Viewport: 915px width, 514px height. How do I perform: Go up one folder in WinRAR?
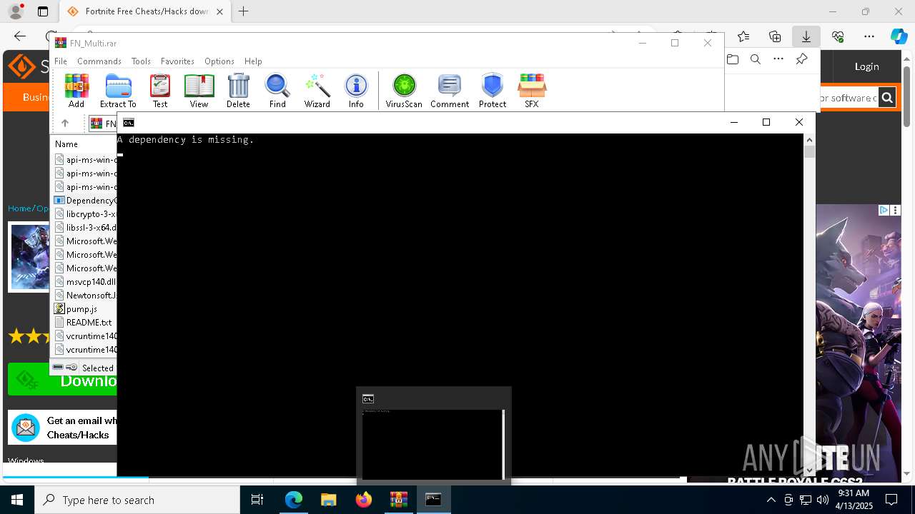tap(65, 124)
